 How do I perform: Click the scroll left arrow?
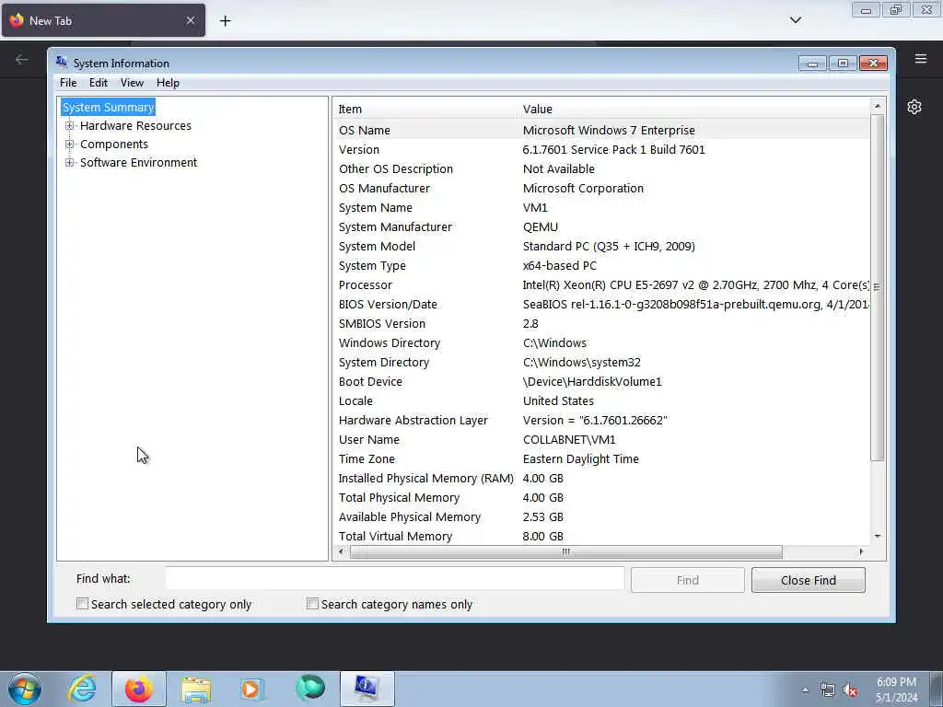[341, 552]
